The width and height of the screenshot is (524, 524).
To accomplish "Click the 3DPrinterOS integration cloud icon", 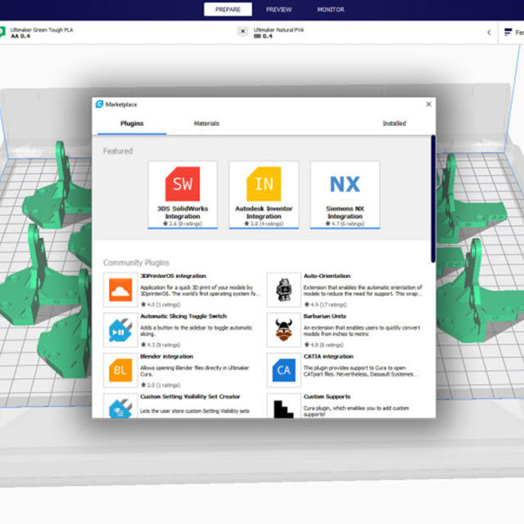I will coord(120,290).
